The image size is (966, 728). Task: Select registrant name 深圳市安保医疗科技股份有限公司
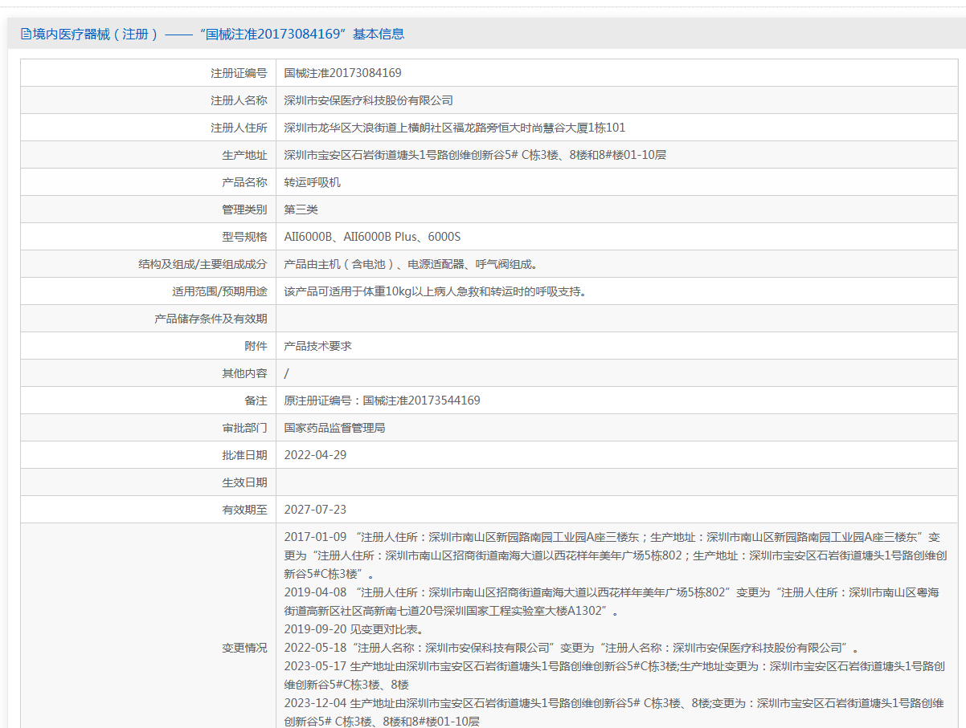[369, 100]
